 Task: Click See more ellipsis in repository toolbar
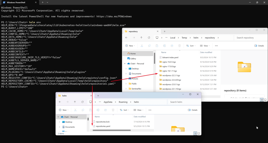(216, 46)
